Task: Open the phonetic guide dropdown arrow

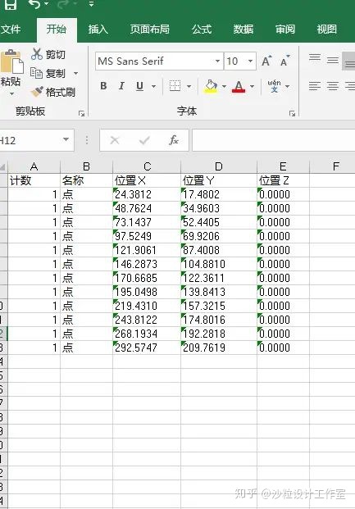Action: click(288, 86)
